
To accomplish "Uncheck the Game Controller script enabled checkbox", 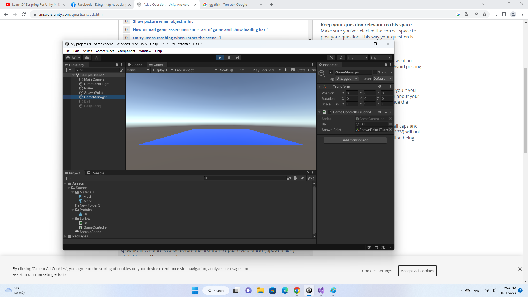I will [330, 112].
